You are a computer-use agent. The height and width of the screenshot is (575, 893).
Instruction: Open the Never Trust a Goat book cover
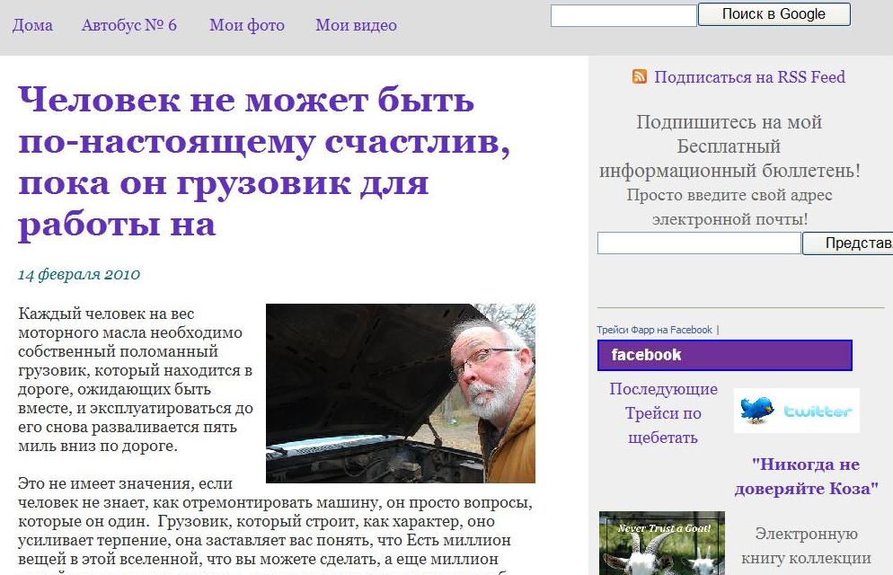pyautogui.click(x=661, y=544)
